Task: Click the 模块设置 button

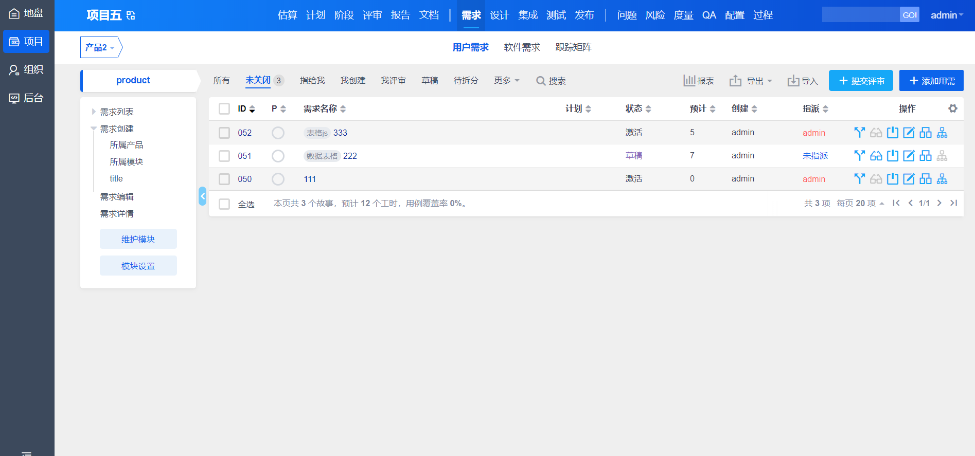Action: (138, 266)
